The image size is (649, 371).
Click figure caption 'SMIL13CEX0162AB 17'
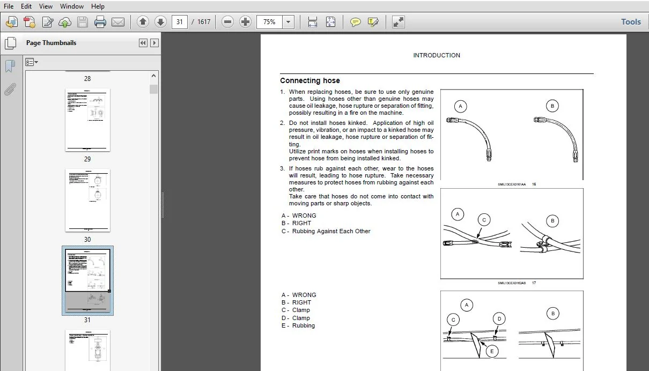pyautogui.click(x=517, y=283)
